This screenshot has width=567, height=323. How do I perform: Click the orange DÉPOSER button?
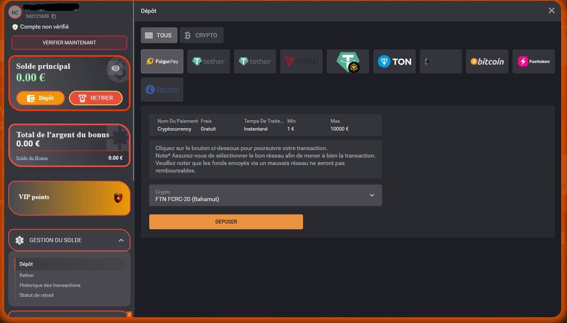pyautogui.click(x=226, y=222)
